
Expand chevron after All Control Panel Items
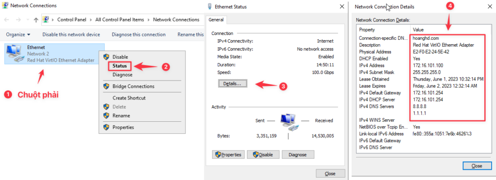click(149, 19)
